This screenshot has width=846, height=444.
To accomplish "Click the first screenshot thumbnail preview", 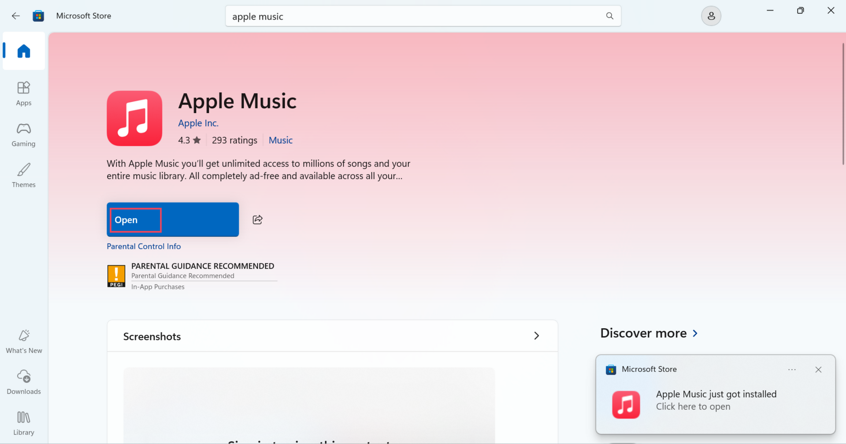I will coord(309,405).
